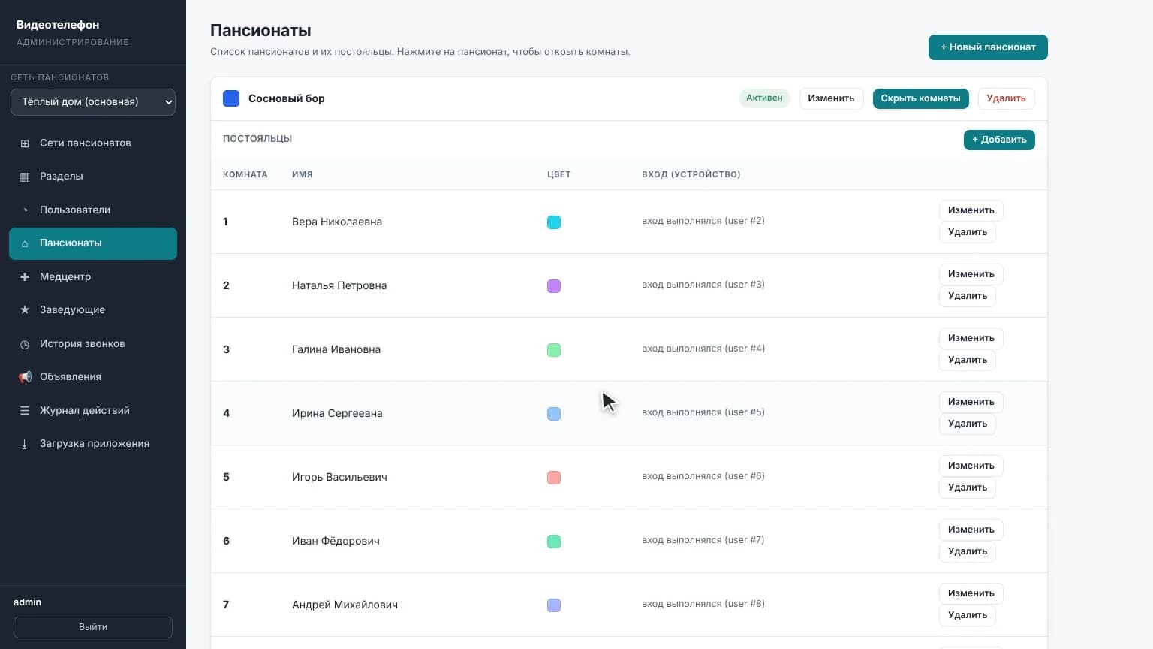
Task: Click the blue swatch next to Сосновый бор
Action: [231, 98]
